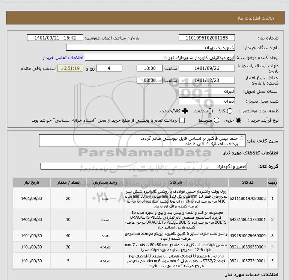Click the announcement date field 1401/09/21 - 15:42

[55, 38]
